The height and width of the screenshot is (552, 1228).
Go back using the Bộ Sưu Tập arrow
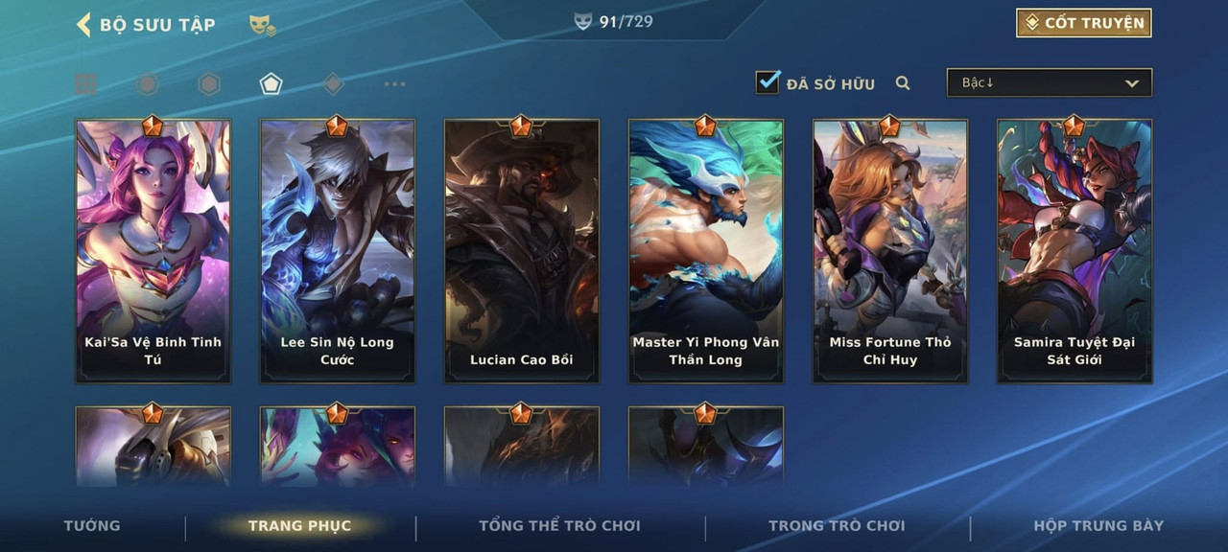(83, 24)
